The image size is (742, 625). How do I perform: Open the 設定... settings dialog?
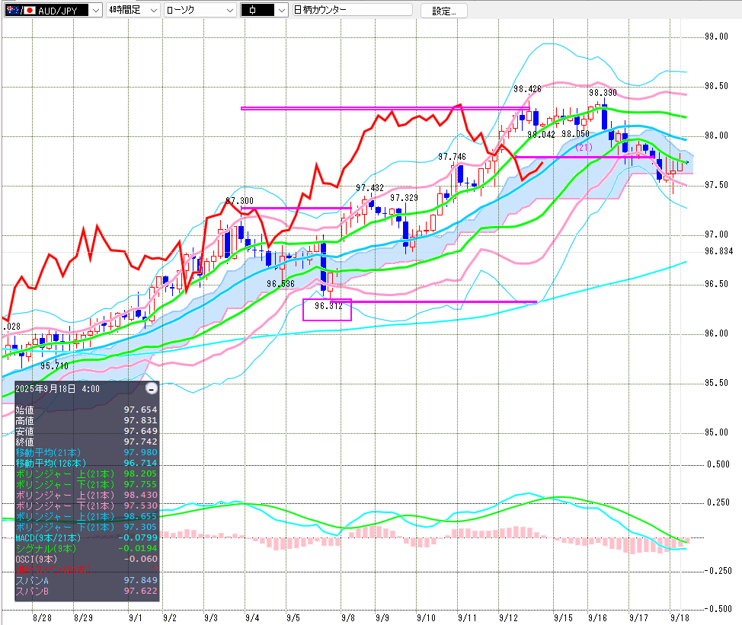pyautogui.click(x=443, y=11)
